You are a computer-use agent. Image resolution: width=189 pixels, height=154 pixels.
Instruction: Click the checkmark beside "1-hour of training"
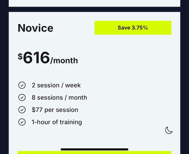pos(22,122)
